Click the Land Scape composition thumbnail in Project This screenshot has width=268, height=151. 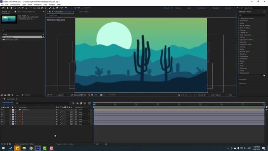click(x=9, y=19)
